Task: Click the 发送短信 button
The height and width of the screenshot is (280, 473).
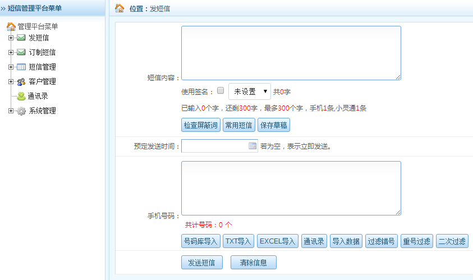Action: 202,262
